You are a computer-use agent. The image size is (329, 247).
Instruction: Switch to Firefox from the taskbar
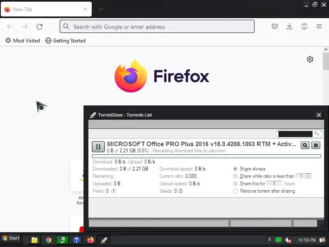click(x=90, y=240)
